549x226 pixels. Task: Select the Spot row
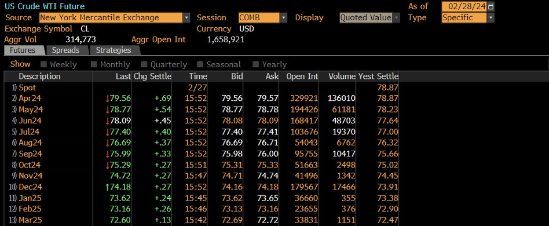tap(202, 88)
